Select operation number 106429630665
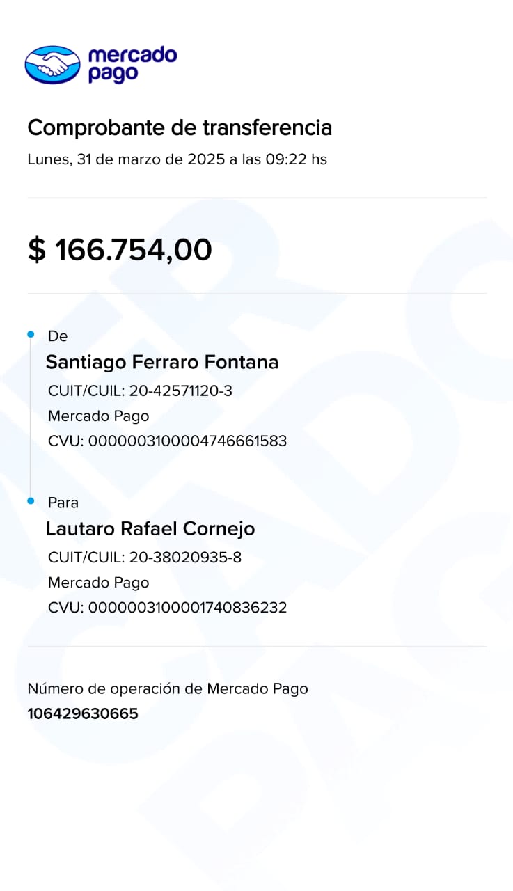This screenshot has width=513, height=891. 83,713
